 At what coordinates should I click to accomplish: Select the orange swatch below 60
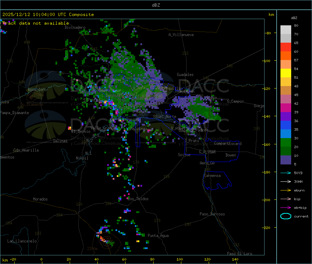[x=286, y=56]
